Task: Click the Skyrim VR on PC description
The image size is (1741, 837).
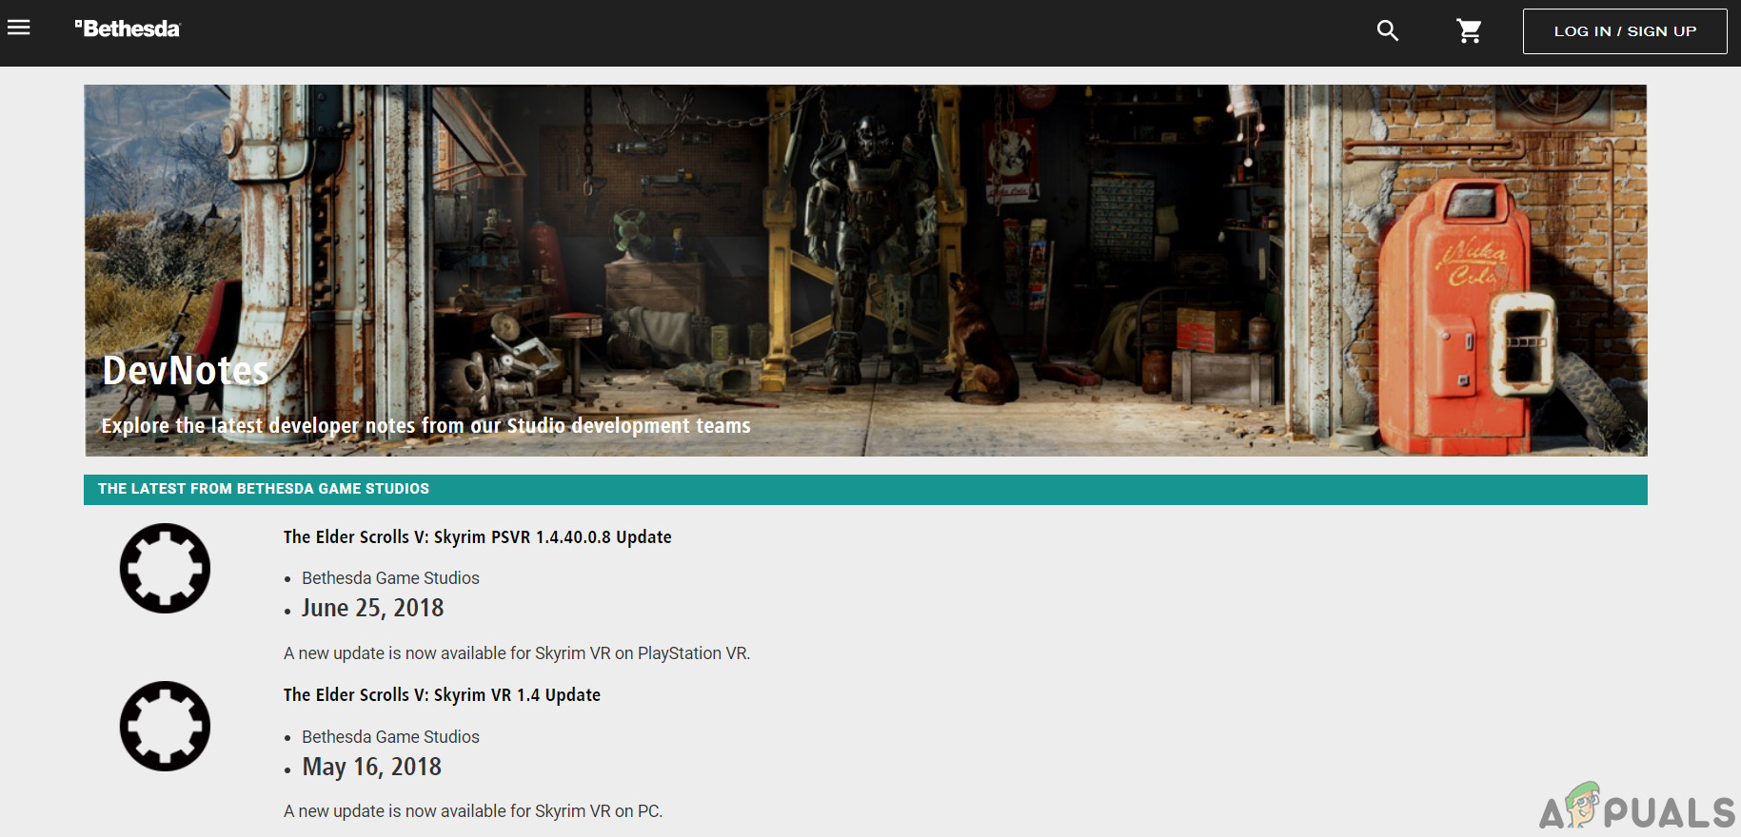Action: [x=473, y=811]
